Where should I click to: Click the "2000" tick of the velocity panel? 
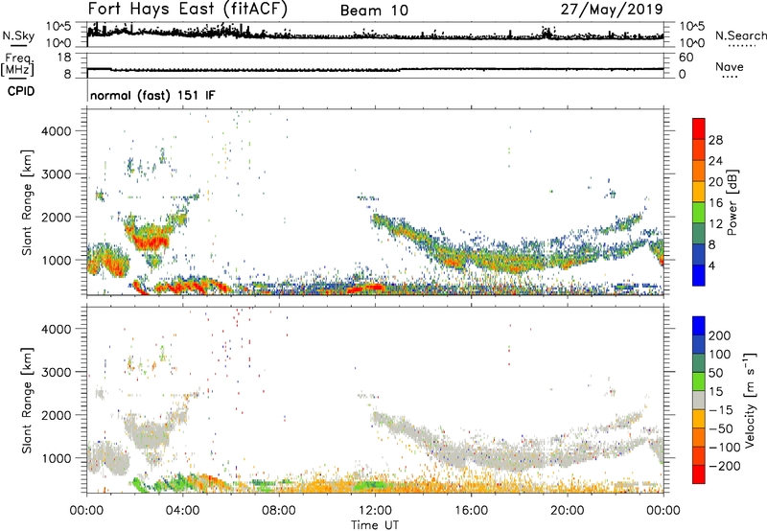click(57, 415)
